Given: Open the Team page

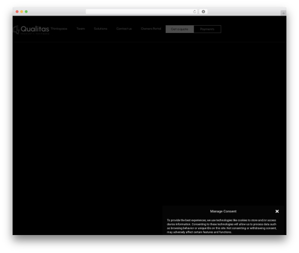Looking at the screenshot, I should [81, 29].
